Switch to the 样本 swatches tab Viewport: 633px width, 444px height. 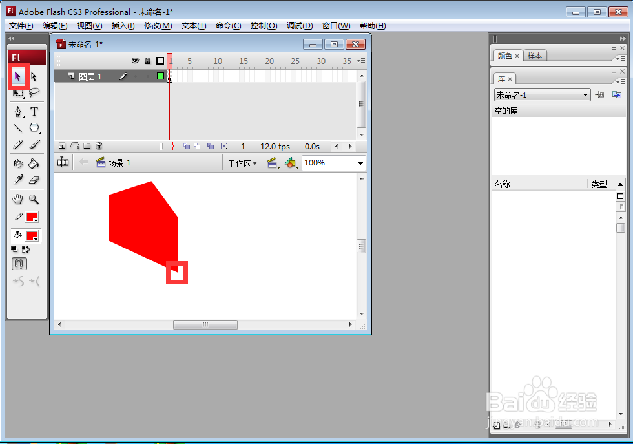[x=535, y=56]
